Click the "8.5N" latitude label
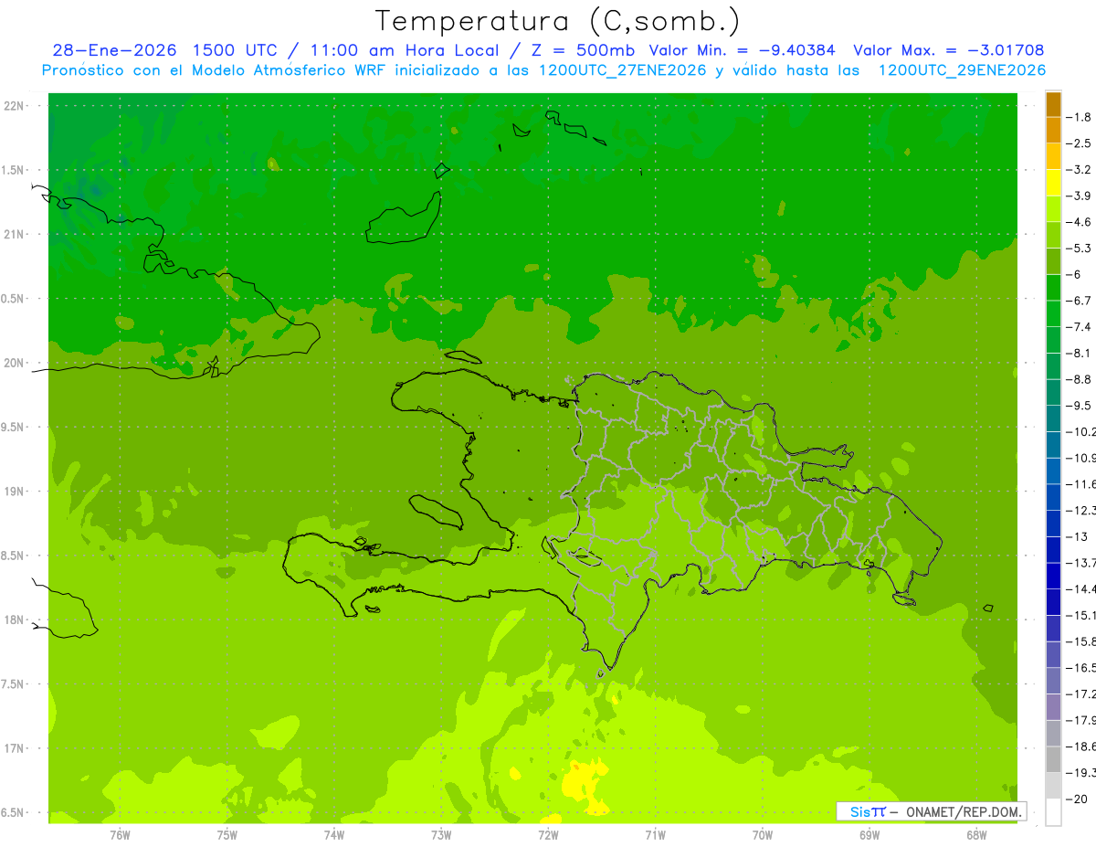The height and width of the screenshot is (847, 1096). (14, 556)
